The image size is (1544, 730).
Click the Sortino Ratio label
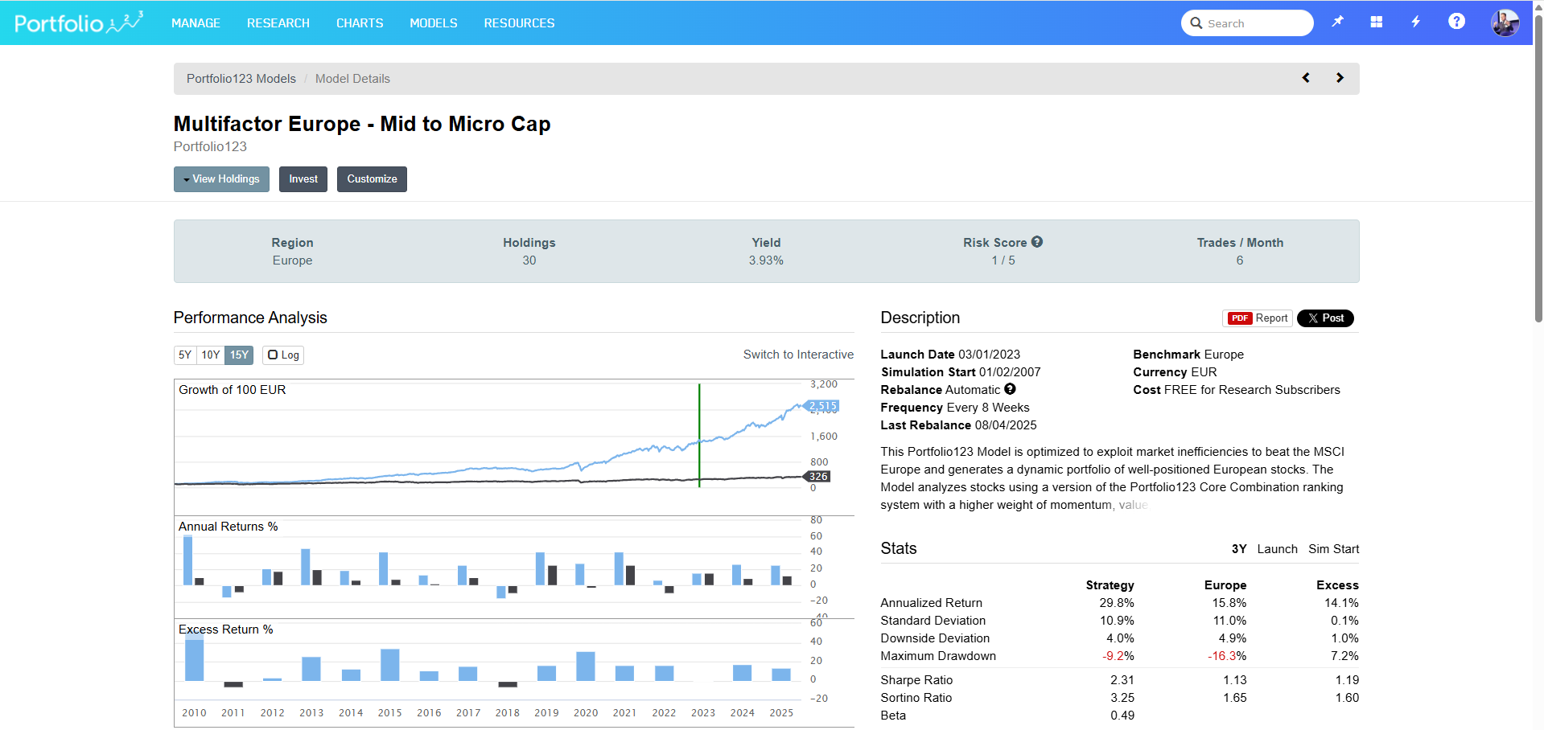tap(916, 698)
